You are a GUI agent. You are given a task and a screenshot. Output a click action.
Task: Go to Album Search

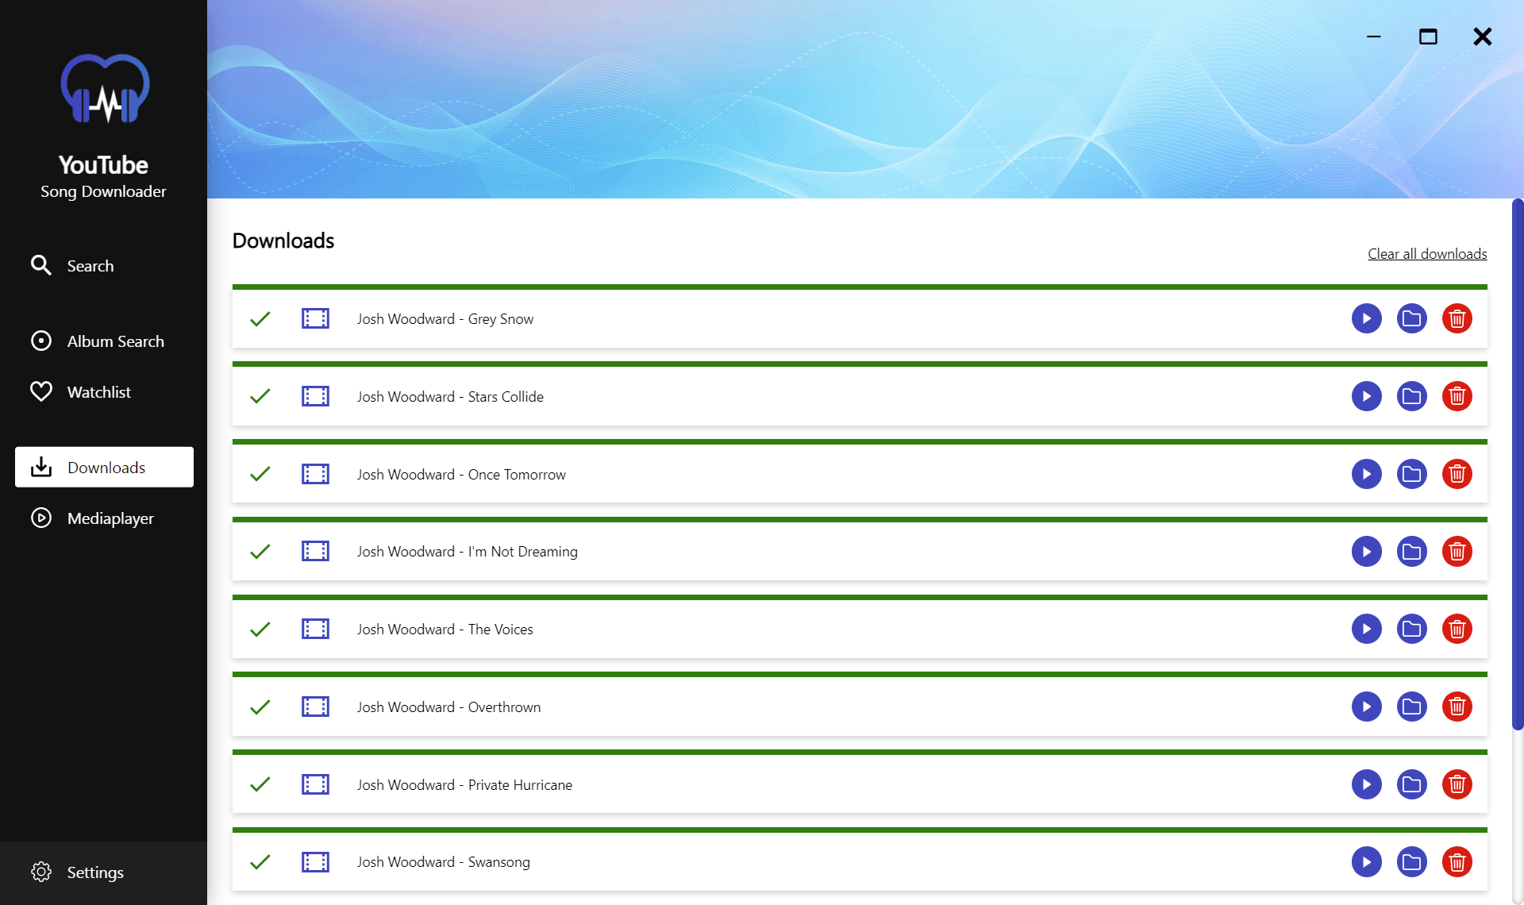tap(104, 341)
